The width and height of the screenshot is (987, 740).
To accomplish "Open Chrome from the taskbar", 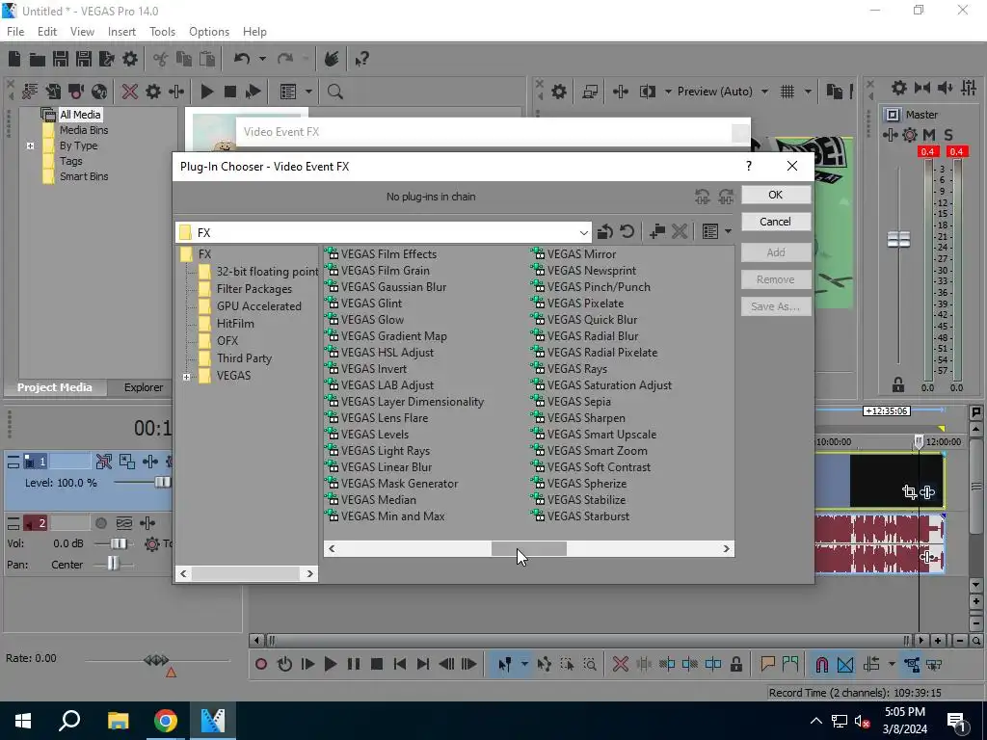I will (x=165, y=721).
